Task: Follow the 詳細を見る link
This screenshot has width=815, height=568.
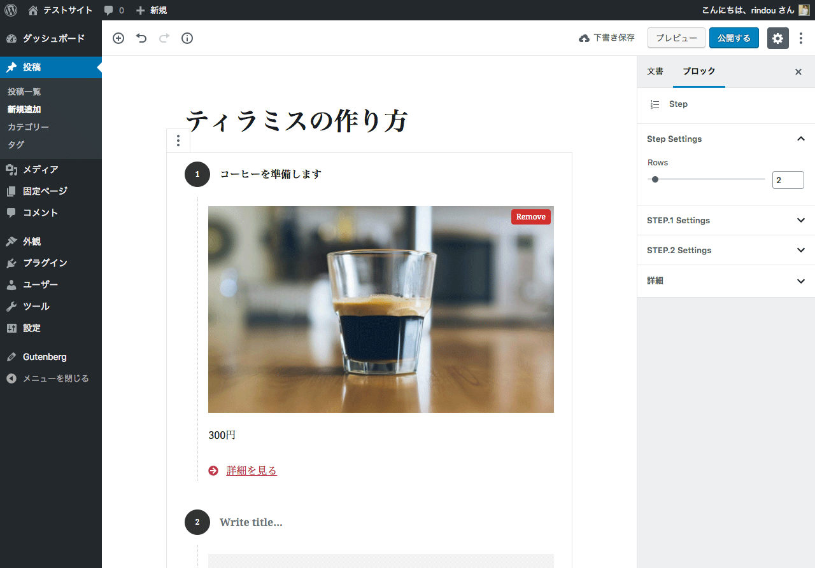Action: pyautogui.click(x=252, y=471)
